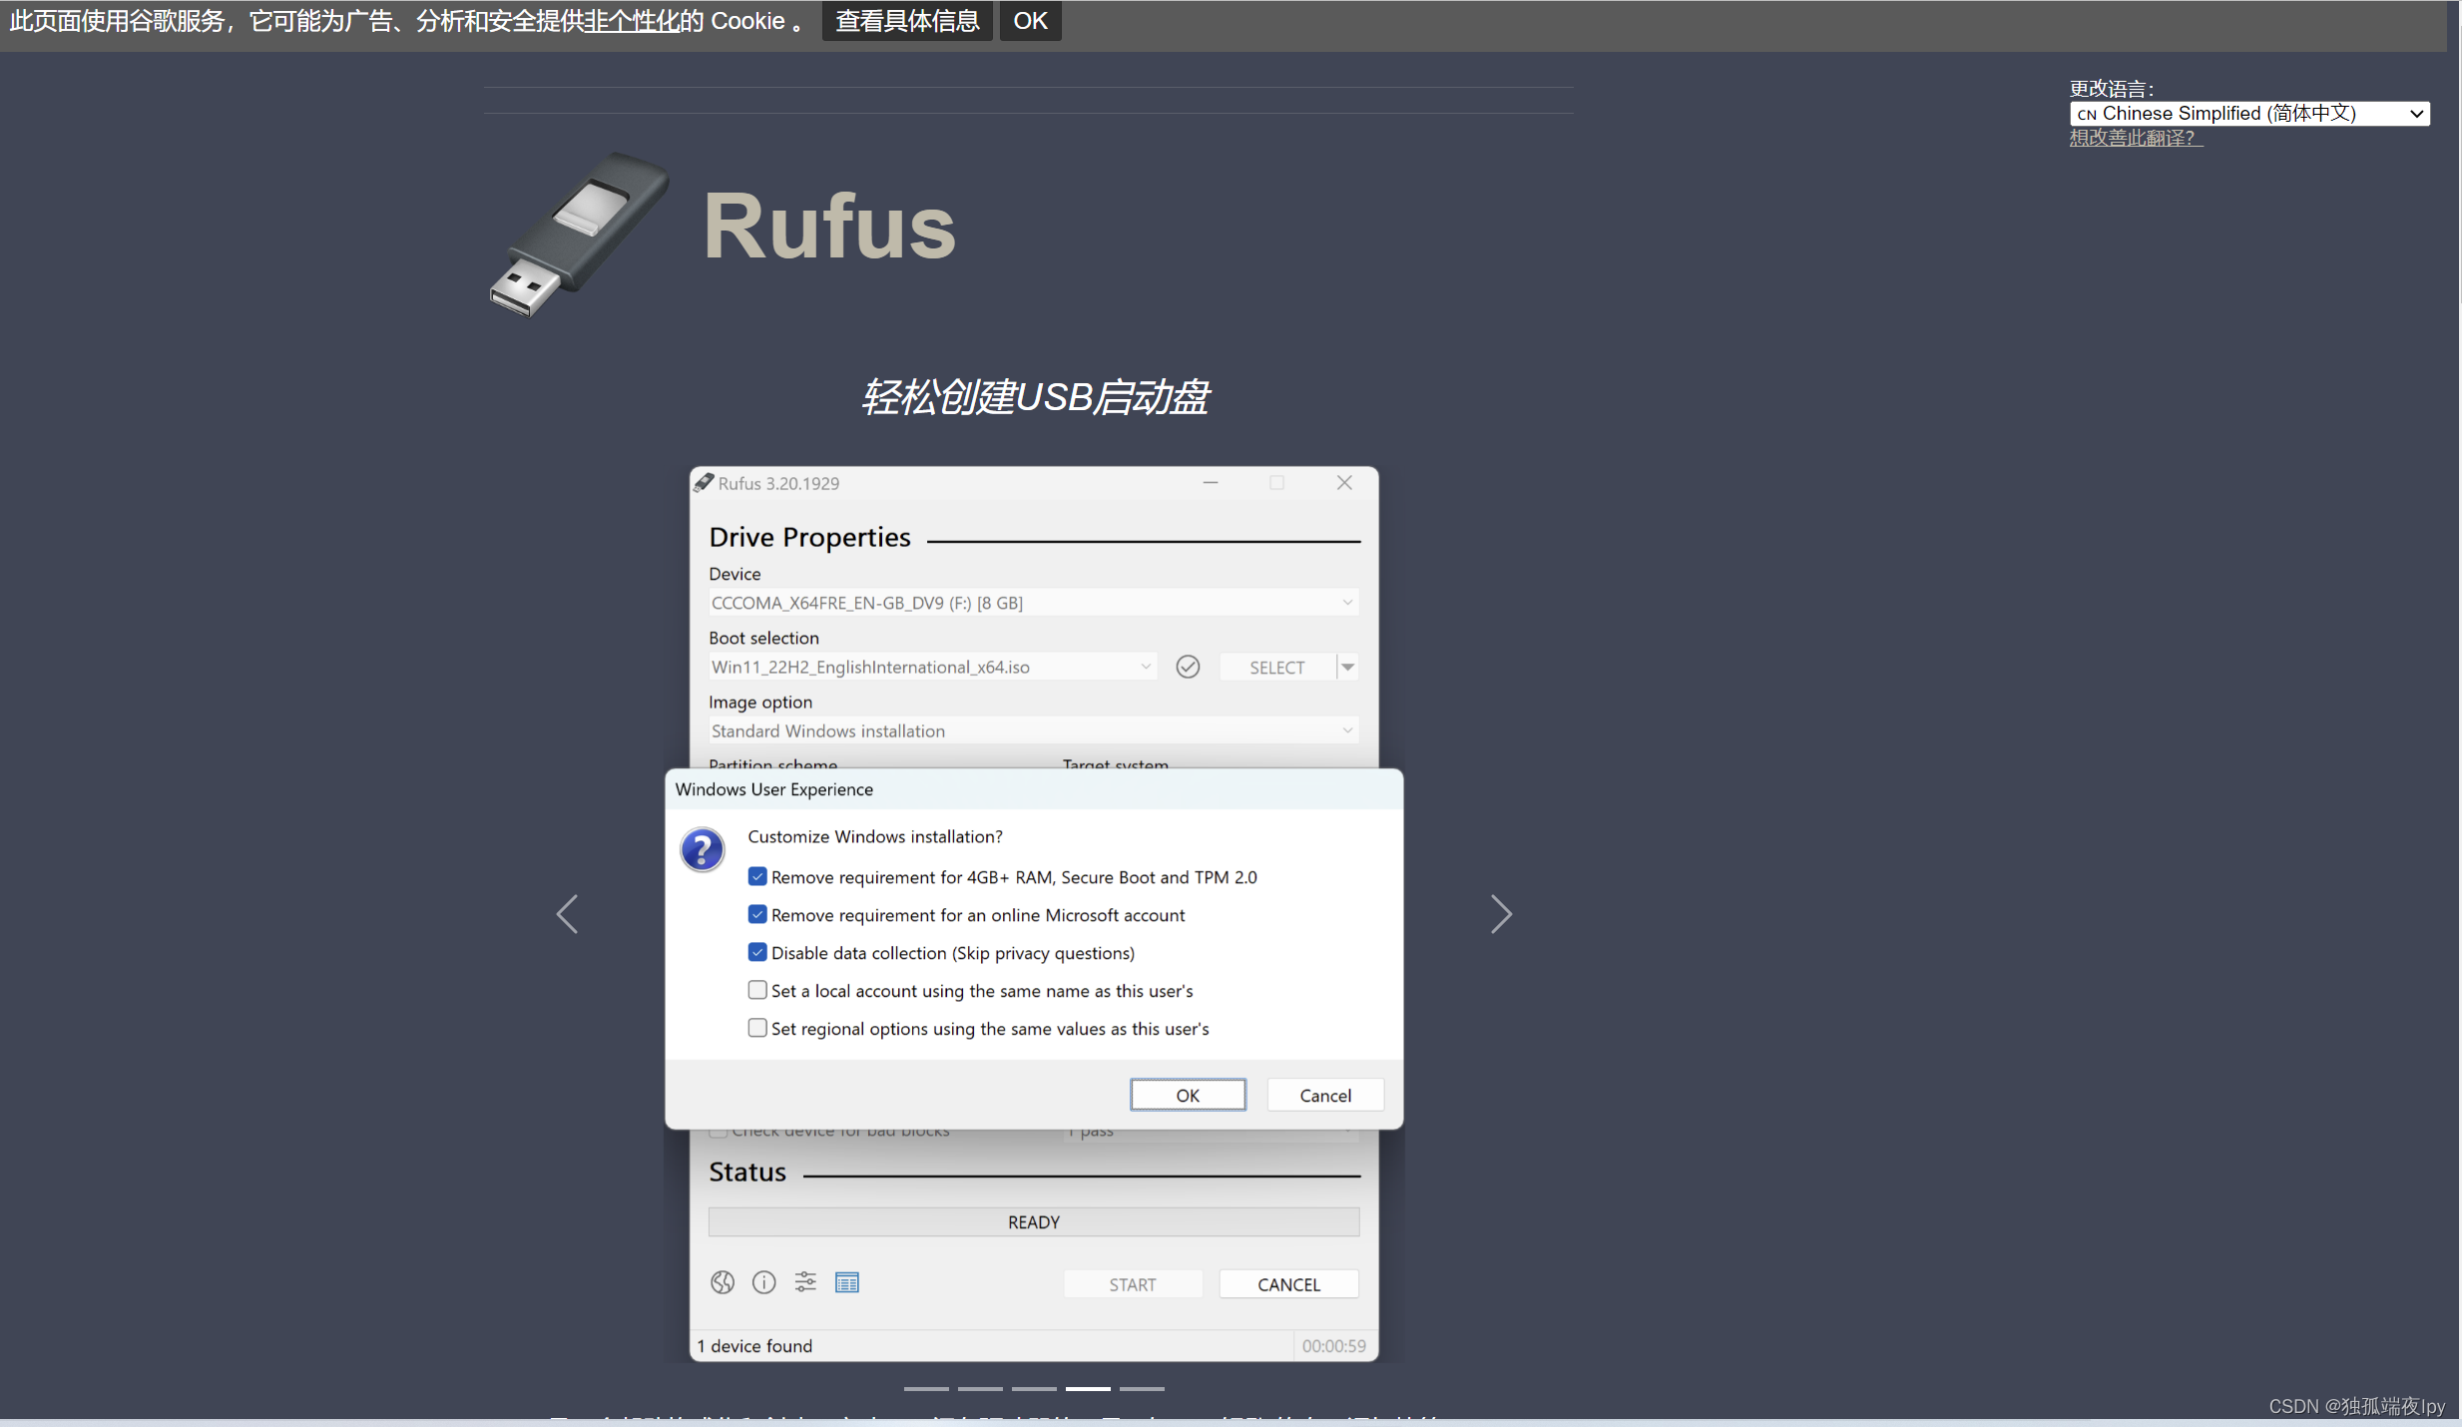
Task: Toggle Remove online Microsoft account requirement
Action: (x=757, y=914)
